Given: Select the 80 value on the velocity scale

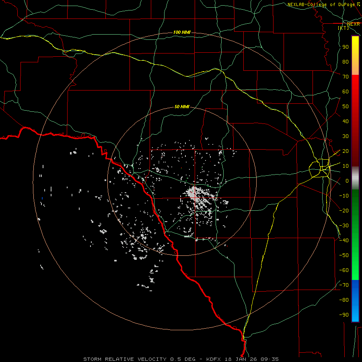Looking at the screenshot, I should pos(346,62).
